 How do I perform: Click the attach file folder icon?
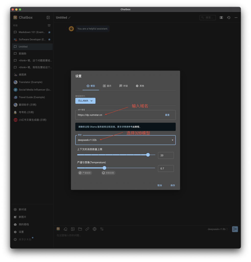pos(80,229)
